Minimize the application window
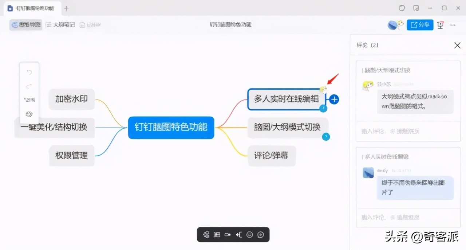 [x=430, y=8]
